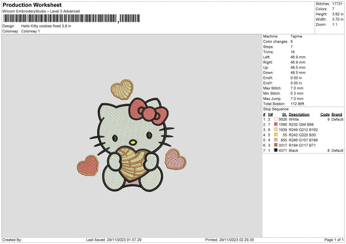This screenshot has width=346, height=244.
Task: Click the white thread color swatch
Action: click(x=276, y=119)
